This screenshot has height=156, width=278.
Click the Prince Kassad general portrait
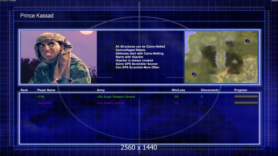pyautogui.click(x=59, y=57)
